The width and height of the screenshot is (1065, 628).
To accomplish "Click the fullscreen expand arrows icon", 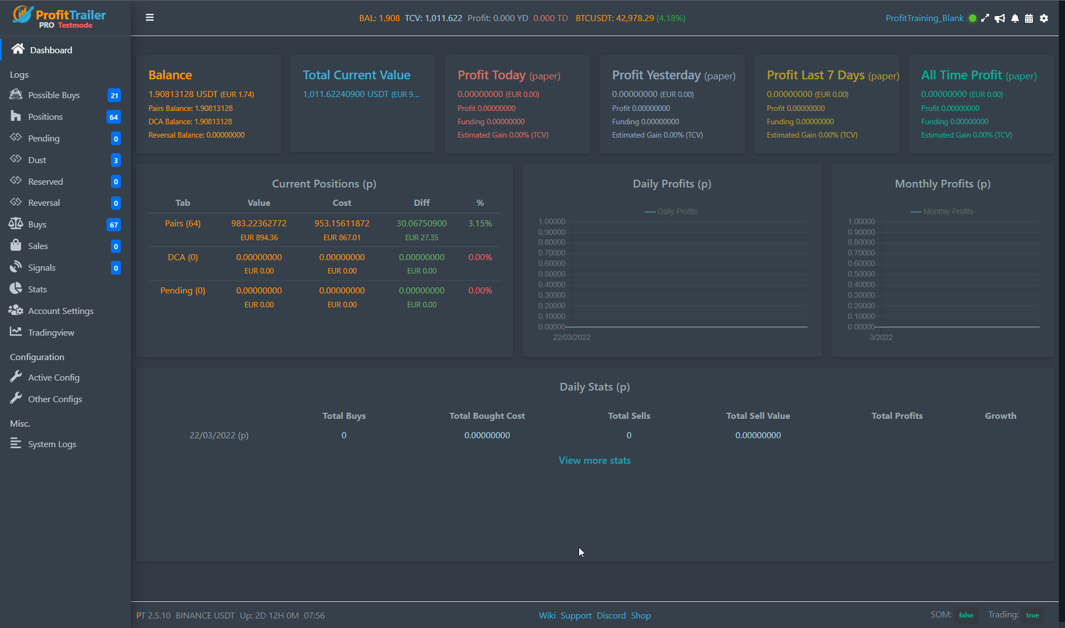I will click(x=985, y=18).
